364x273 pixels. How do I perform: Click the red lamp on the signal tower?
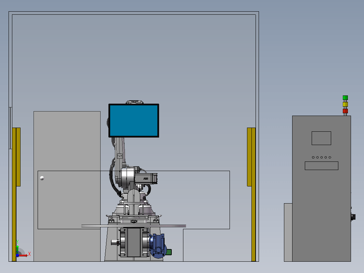coord(345,111)
